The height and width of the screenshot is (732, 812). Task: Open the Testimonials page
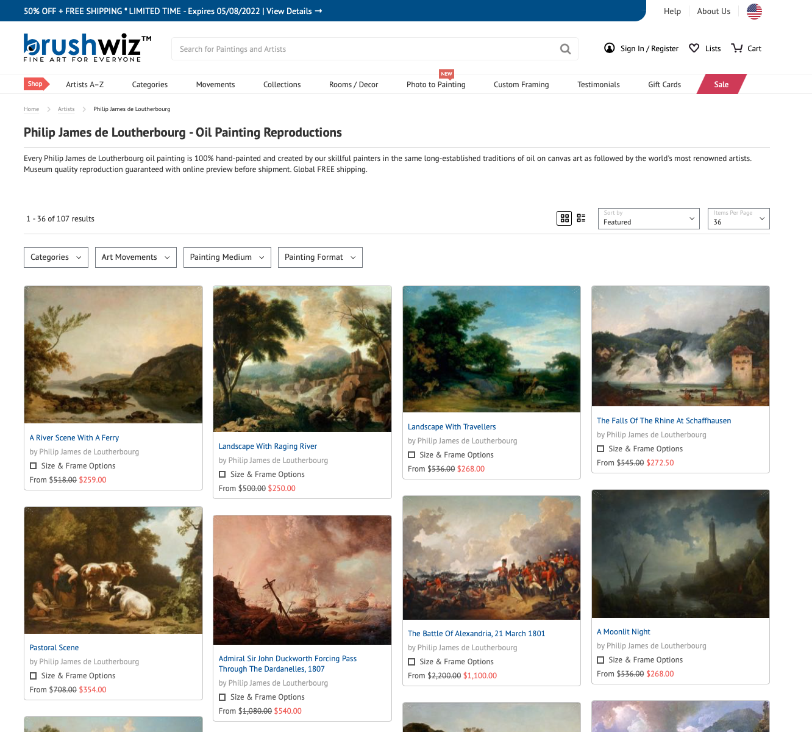tap(599, 85)
